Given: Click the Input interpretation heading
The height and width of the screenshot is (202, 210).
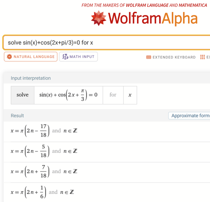Looking at the screenshot, I should tap(31, 78).
